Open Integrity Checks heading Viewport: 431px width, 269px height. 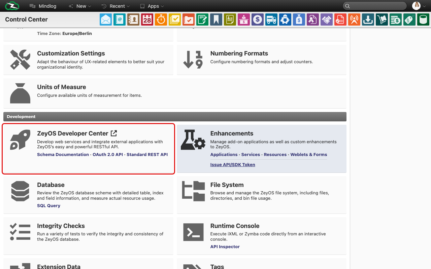61,226
